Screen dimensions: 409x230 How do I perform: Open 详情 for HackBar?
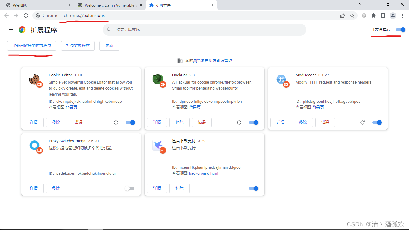point(157,122)
